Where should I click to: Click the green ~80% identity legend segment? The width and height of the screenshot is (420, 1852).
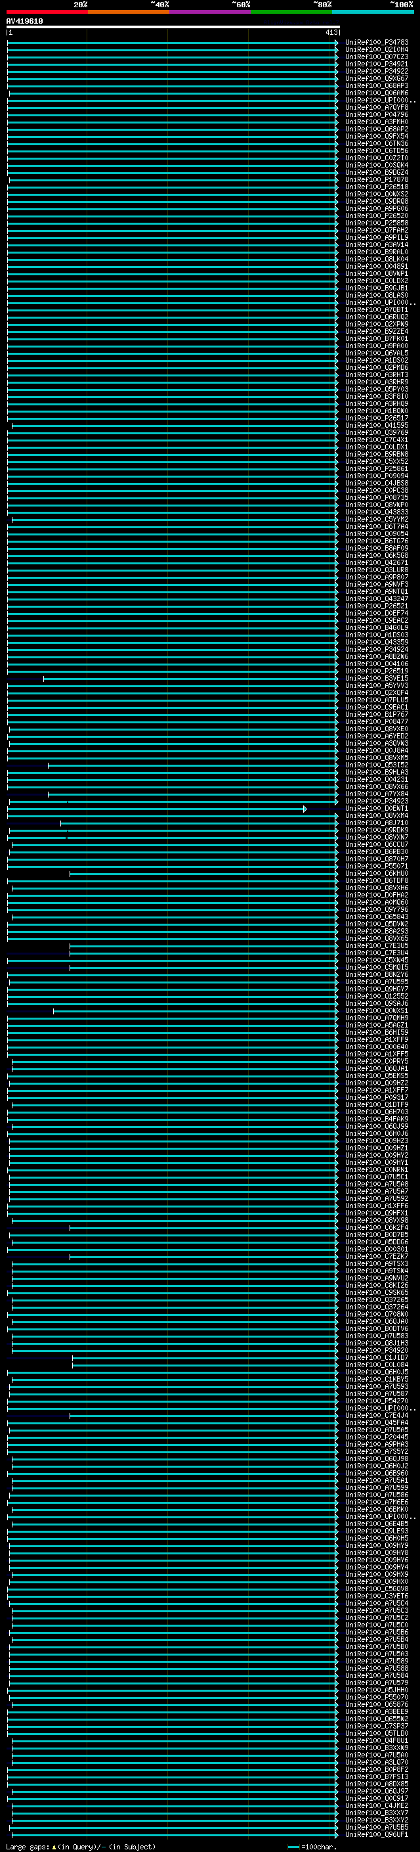(291, 12)
